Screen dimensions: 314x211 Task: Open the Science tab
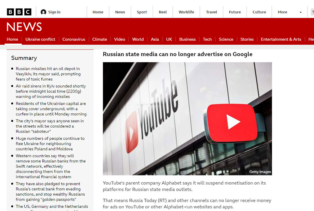point(226,39)
